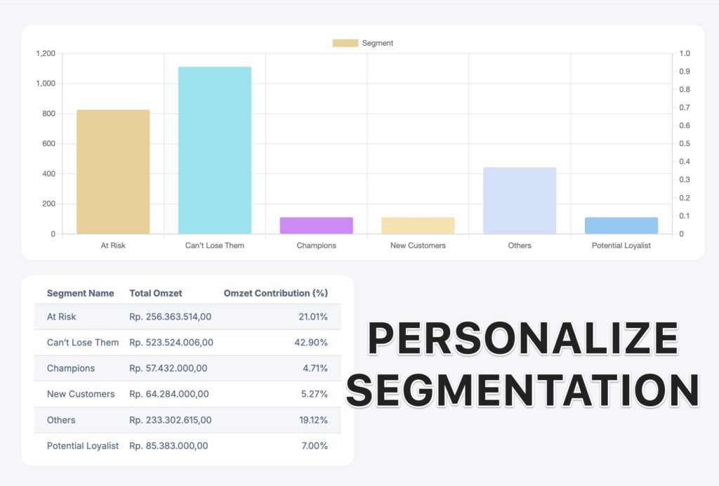Viewport: 719px width, 486px height.
Task: Click the Omzet Contribution (%) header
Action: click(x=275, y=294)
